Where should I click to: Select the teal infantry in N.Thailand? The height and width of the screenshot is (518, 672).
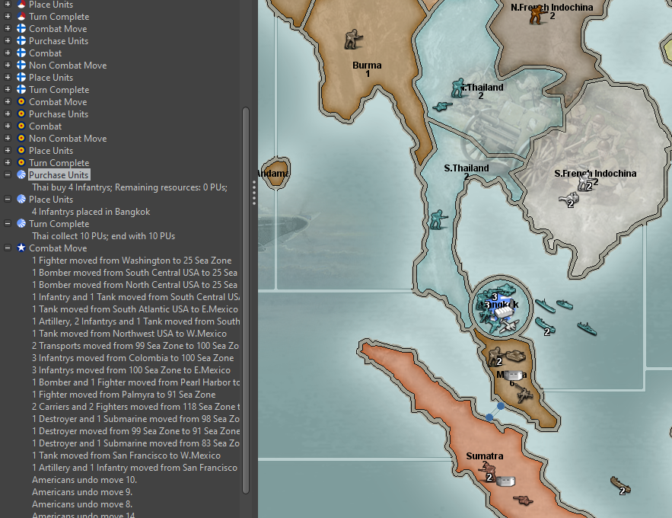tap(458, 88)
